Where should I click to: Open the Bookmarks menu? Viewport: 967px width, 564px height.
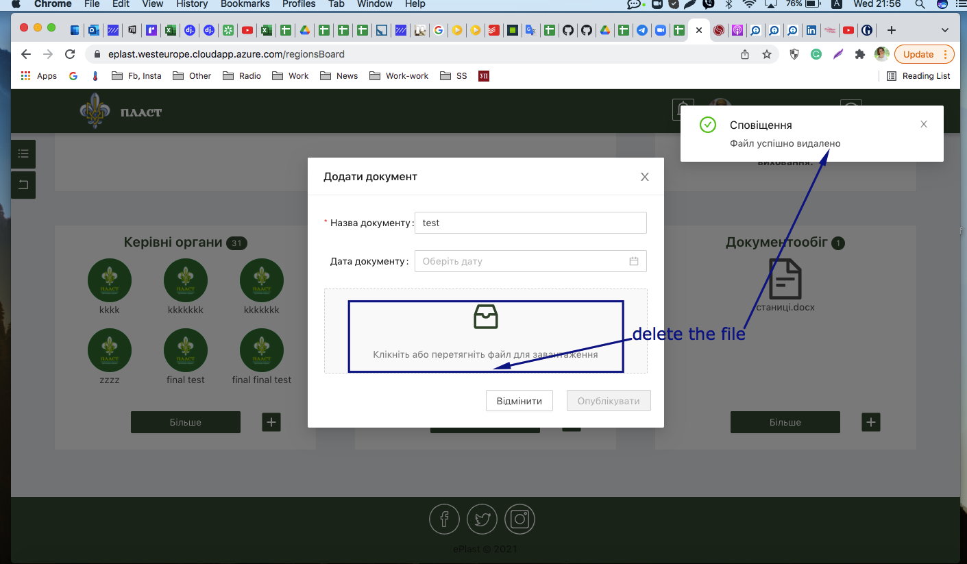tap(245, 4)
